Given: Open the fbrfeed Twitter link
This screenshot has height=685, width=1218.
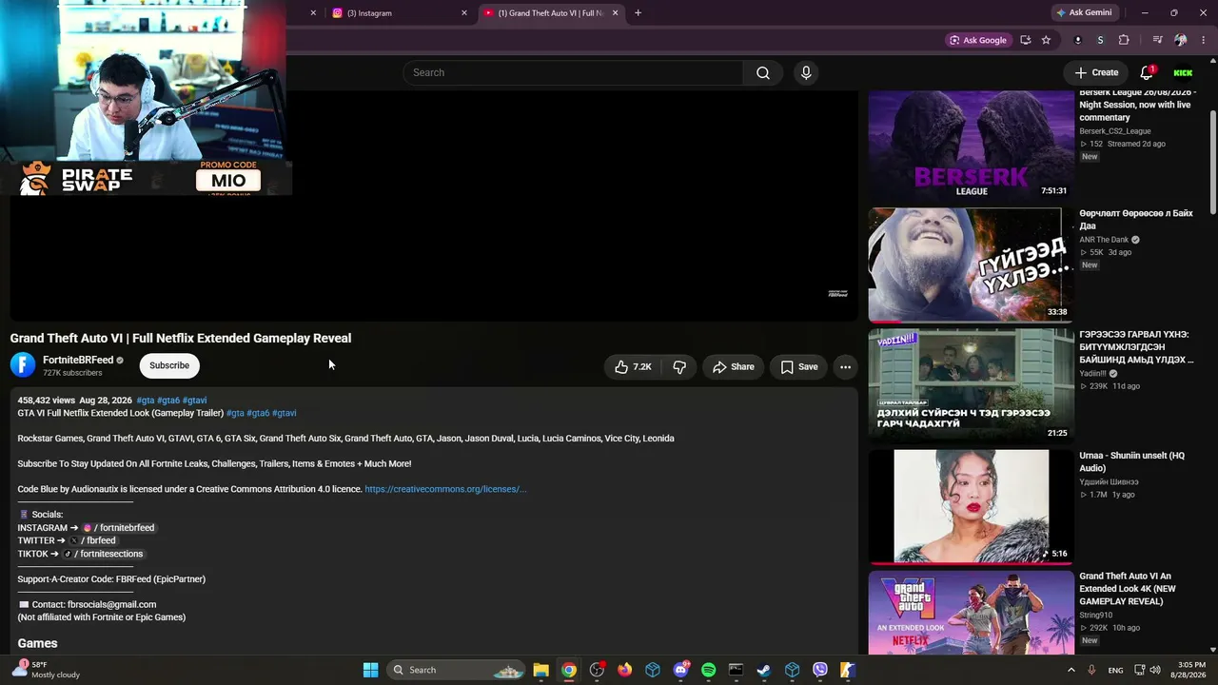Looking at the screenshot, I should (93, 540).
